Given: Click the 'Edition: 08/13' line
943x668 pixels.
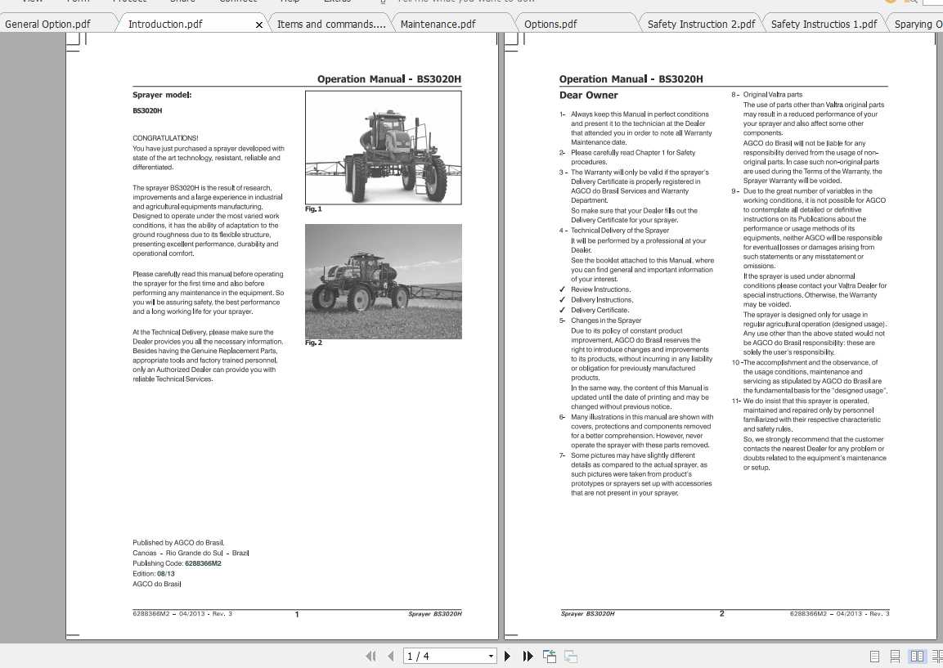Looking at the screenshot, I should pyautogui.click(x=154, y=574).
